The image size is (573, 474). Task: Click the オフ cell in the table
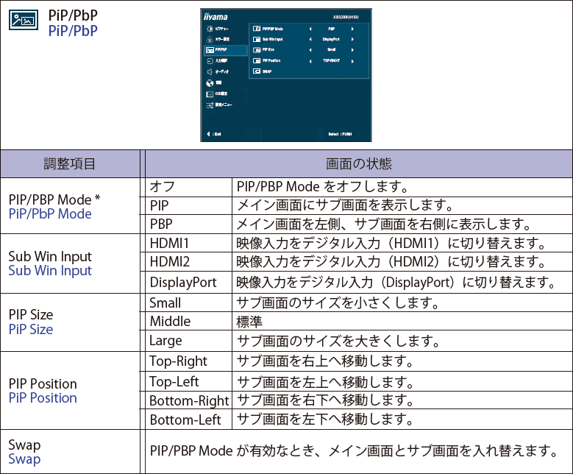[x=188, y=187]
